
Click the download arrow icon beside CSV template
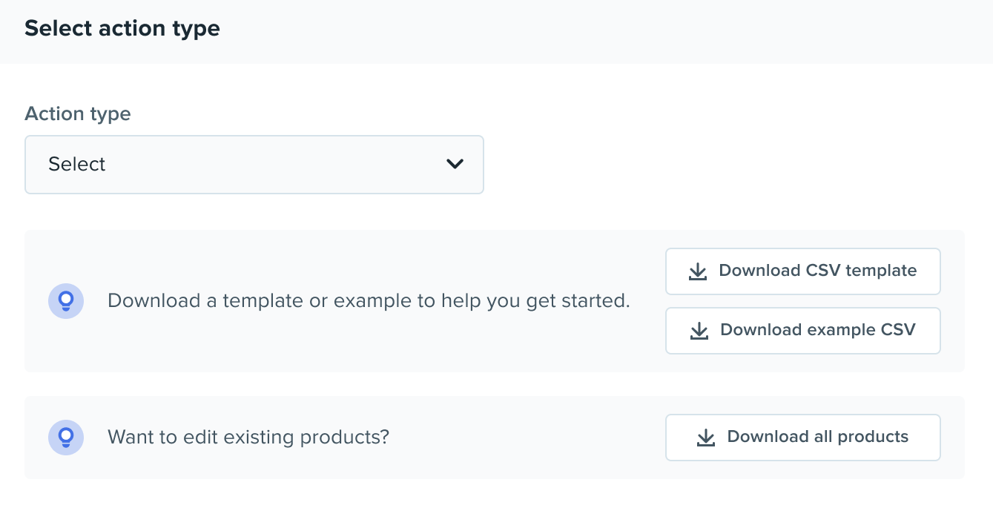(698, 271)
